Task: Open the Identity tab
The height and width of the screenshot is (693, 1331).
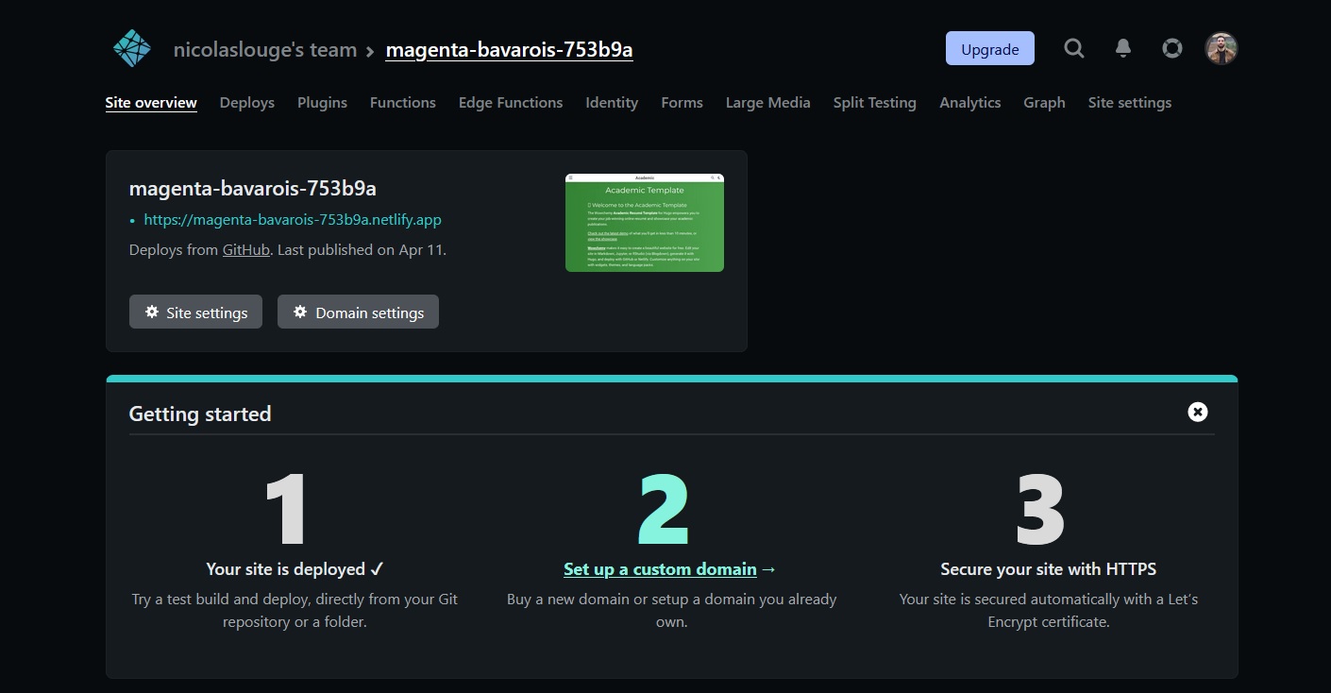Action: (611, 102)
